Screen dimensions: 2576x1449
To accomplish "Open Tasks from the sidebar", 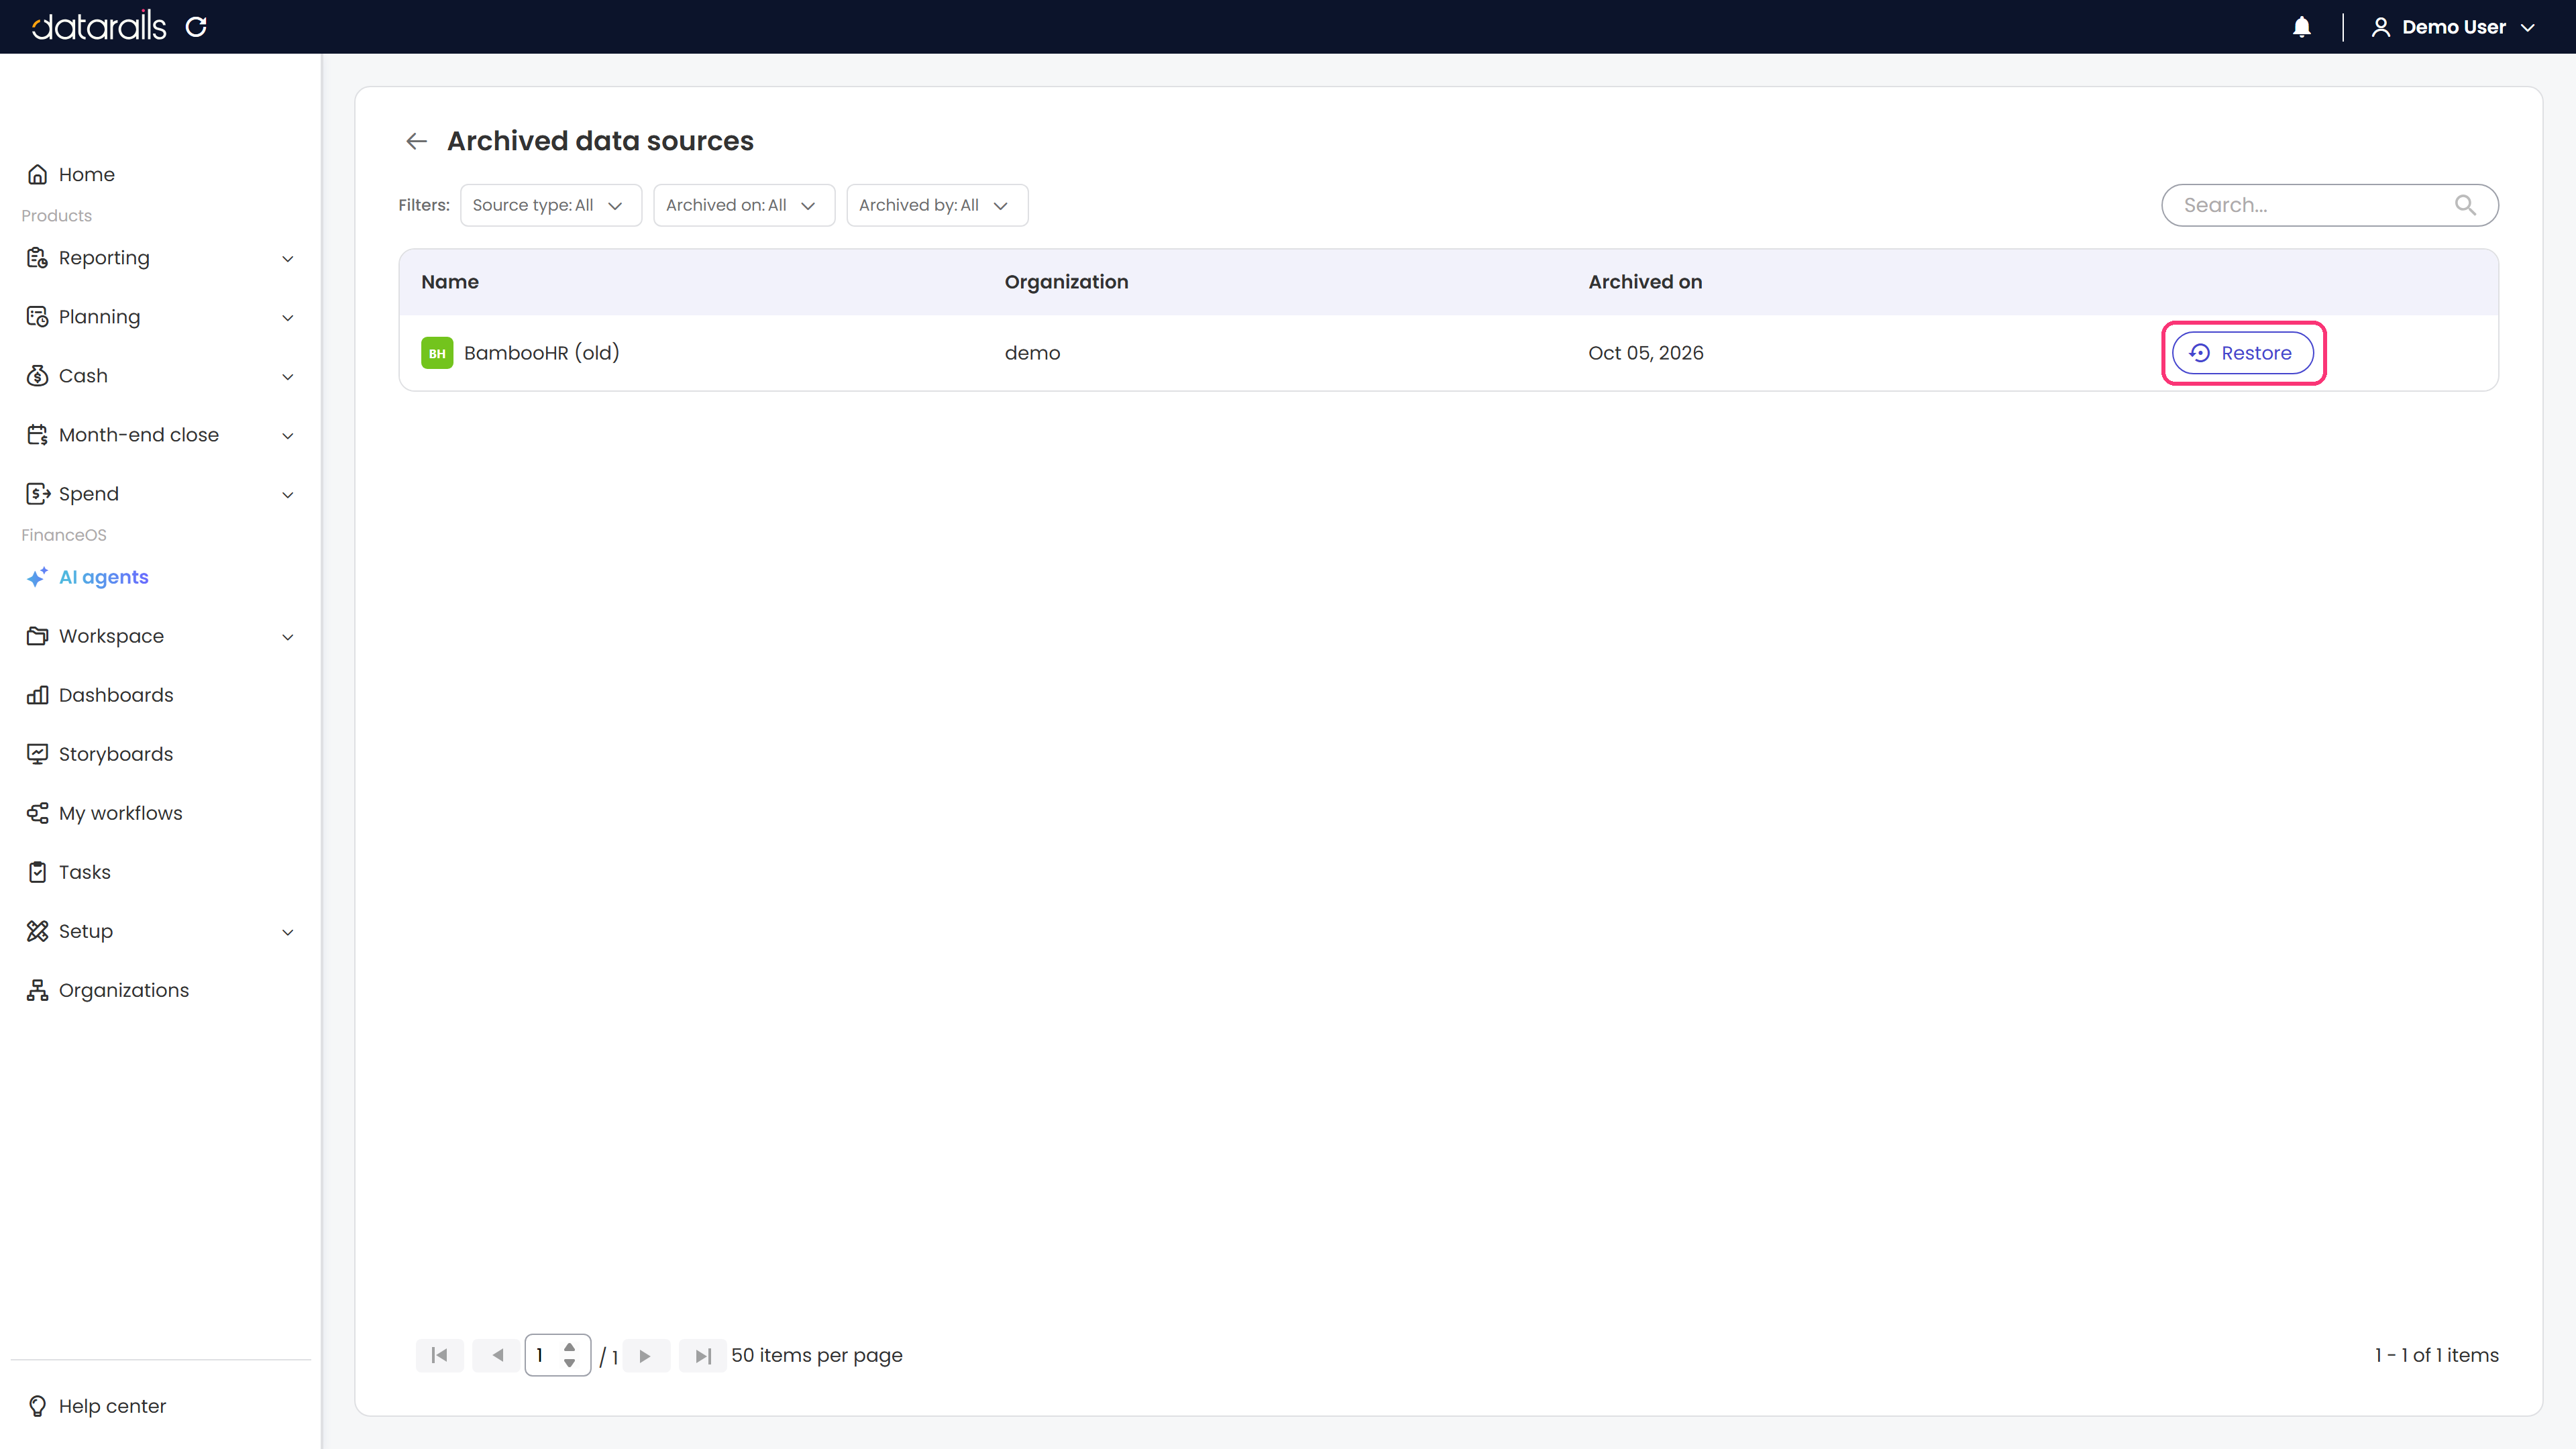I will [85, 872].
